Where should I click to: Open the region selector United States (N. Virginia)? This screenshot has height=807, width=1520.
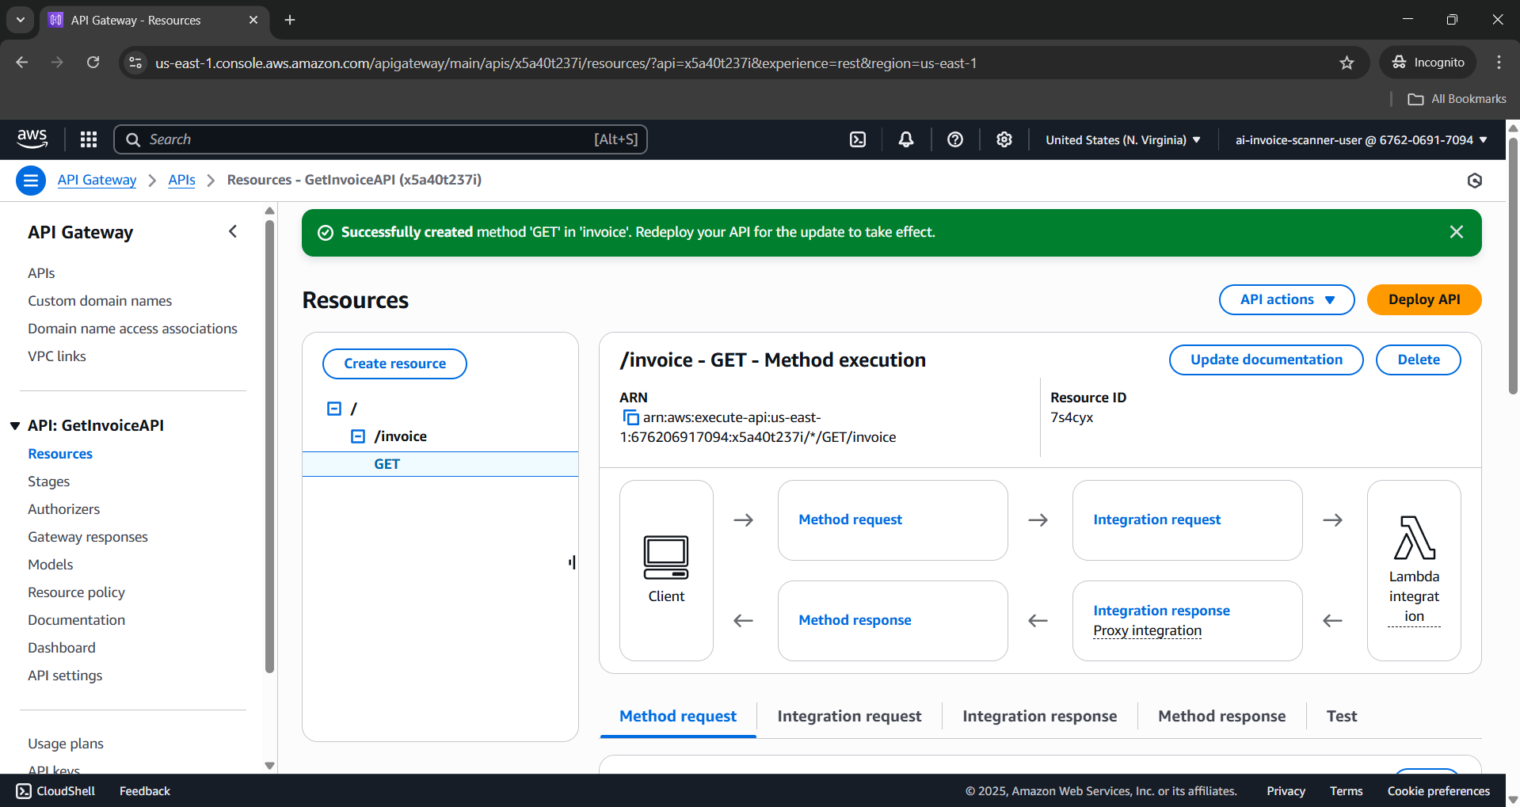1122,140
